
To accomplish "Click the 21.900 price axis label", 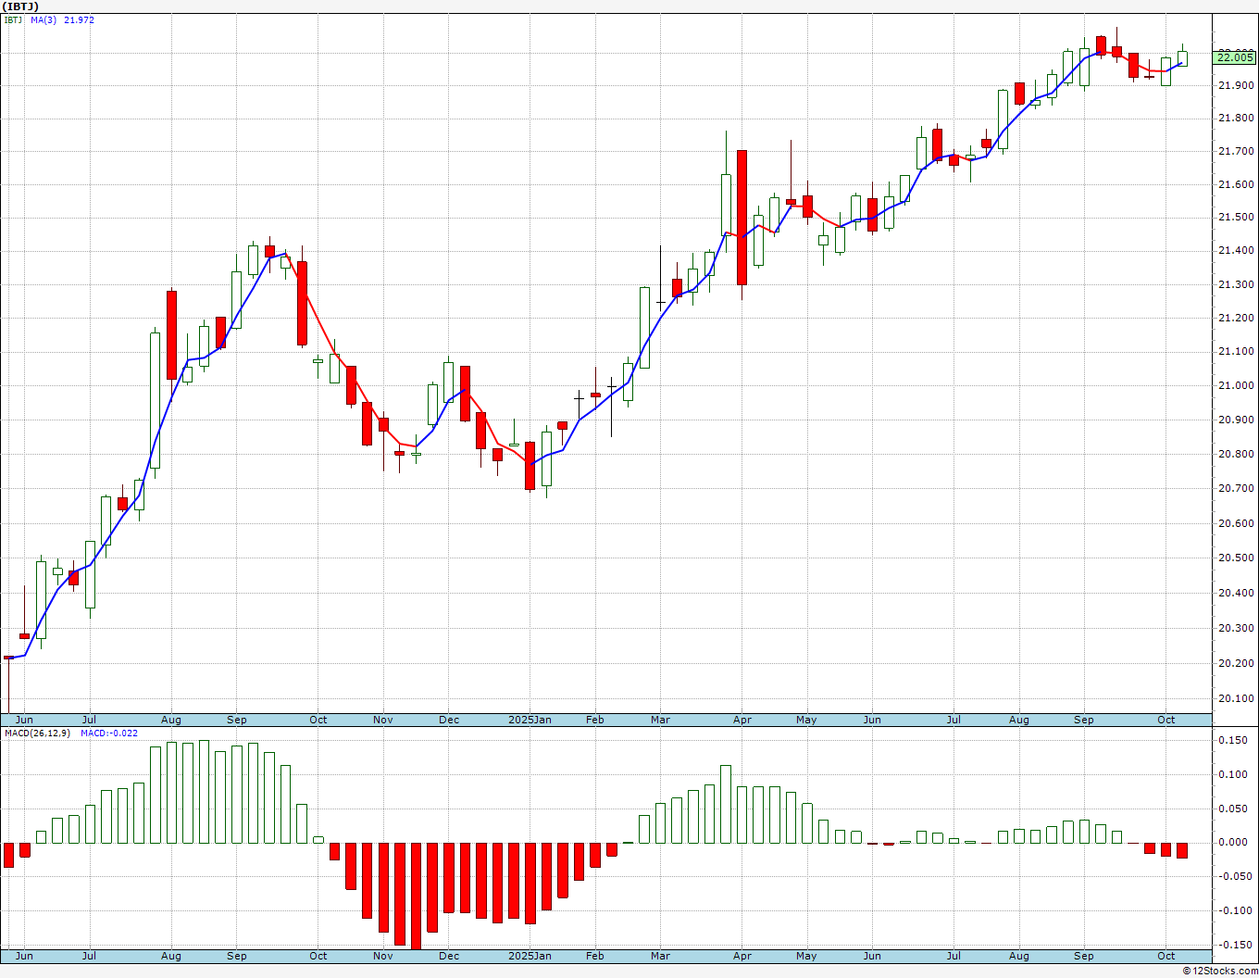I will point(1237,85).
